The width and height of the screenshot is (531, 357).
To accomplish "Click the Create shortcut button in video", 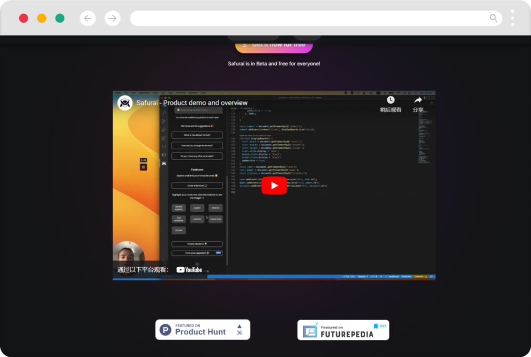I will point(197,244).
